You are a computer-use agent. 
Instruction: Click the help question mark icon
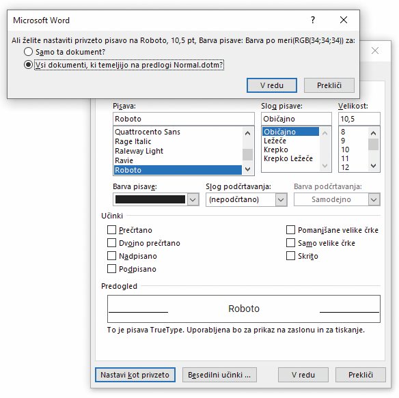313,20
